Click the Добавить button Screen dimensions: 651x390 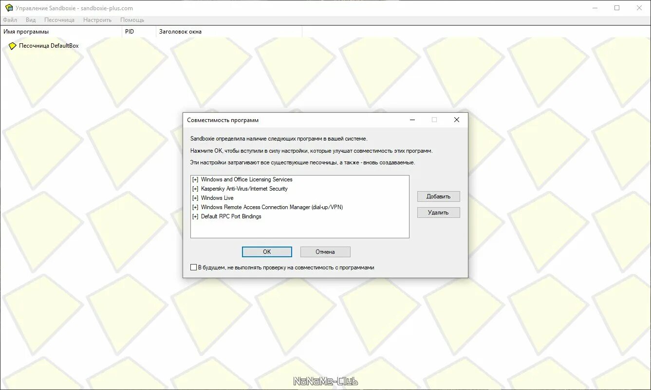439,196
